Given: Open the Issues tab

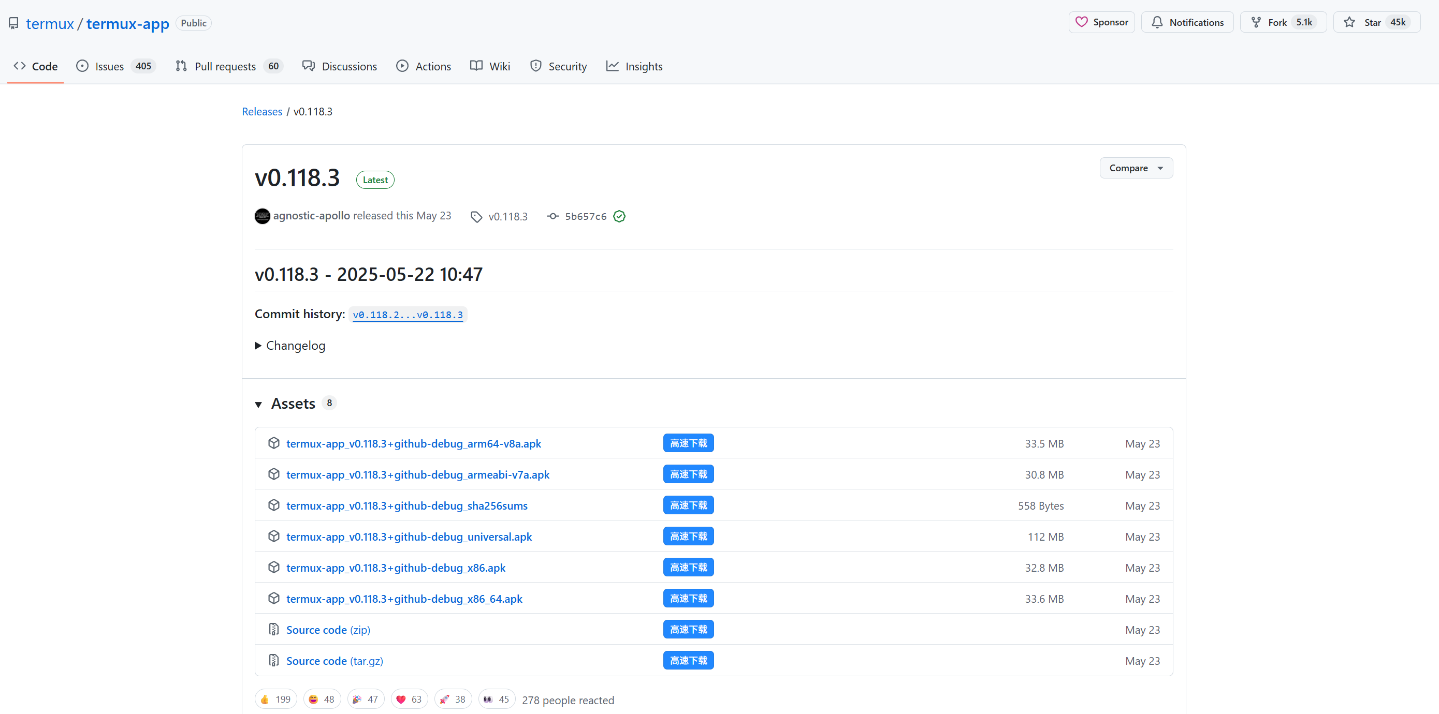Looking at the screenshot, I should tap(109, 66).
